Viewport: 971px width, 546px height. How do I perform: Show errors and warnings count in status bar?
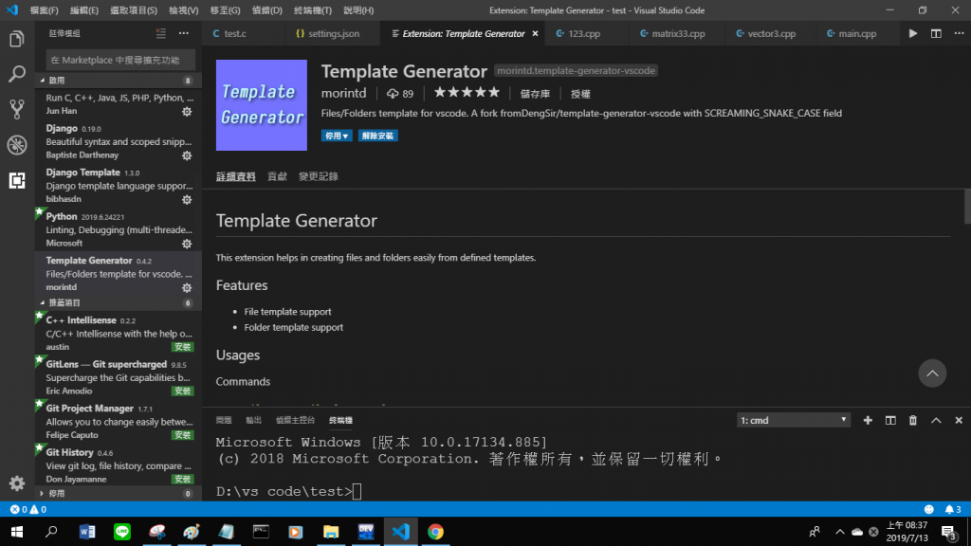27,509
